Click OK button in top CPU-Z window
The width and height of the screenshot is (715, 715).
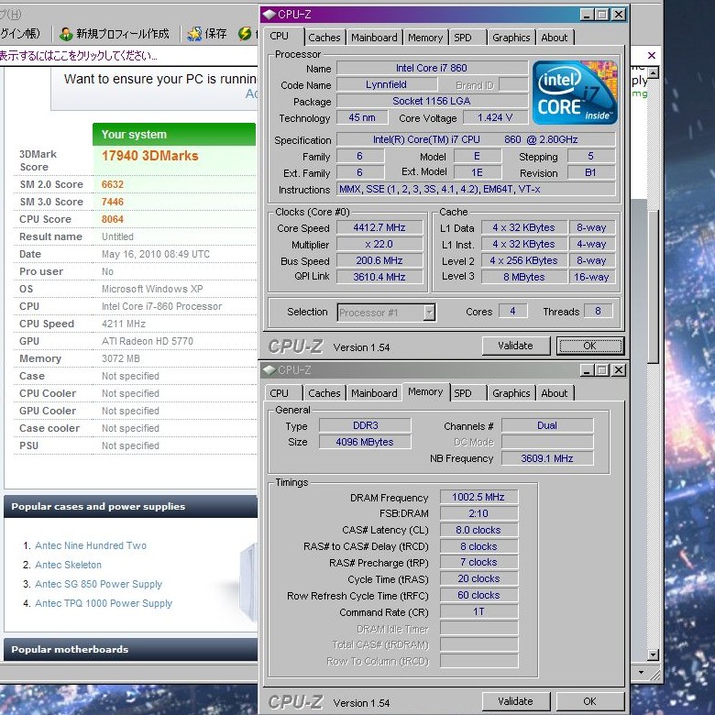(590, 346)
